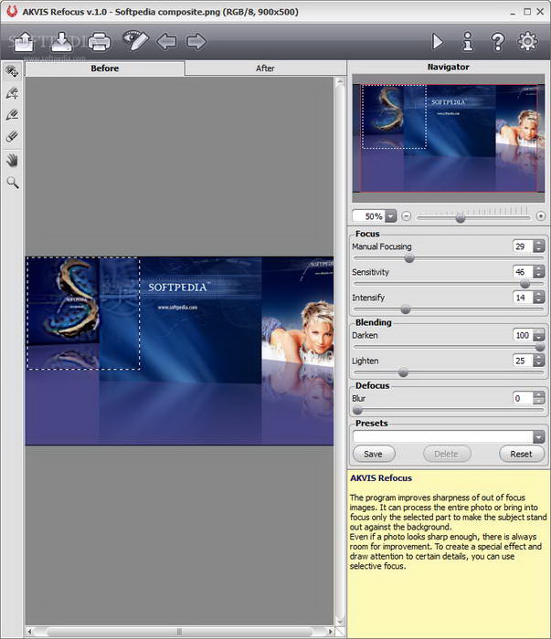
Task: Switch to the Before tab
Action: [x=105, y=68]
